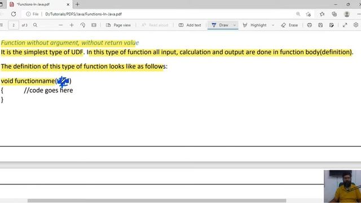The height and width of the screenshot is (203, 361).
Task: Click the text 'void functionname'
Action: pos(28,81)
